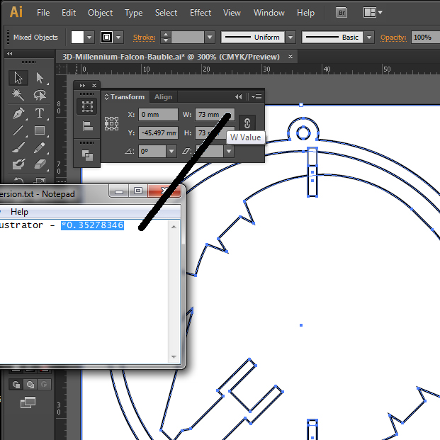Open the fill color dropdown arrow
This screenshot has height=440, width=440.
[x=89, y=38]
